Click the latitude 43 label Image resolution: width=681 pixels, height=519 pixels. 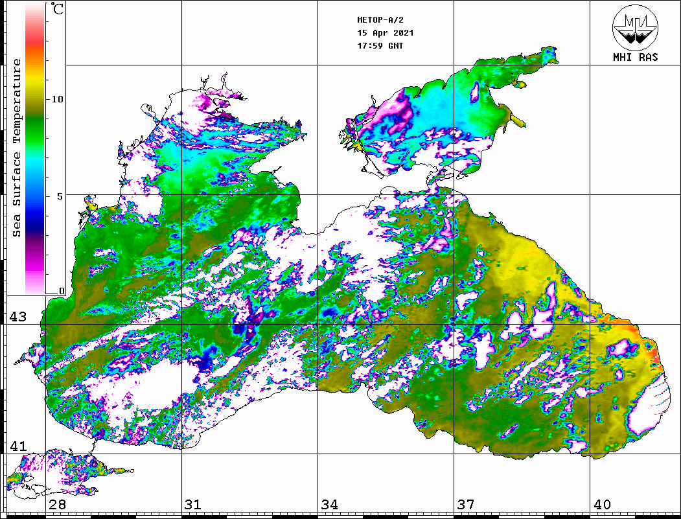[x=17, y=317]
